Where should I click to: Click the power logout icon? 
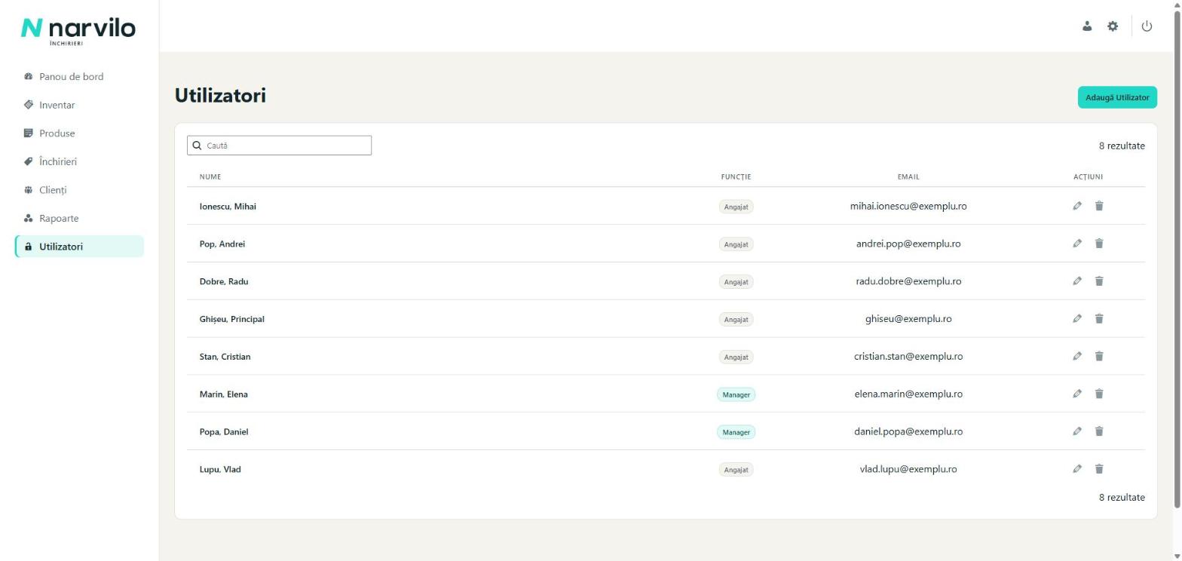[1147, 26]
